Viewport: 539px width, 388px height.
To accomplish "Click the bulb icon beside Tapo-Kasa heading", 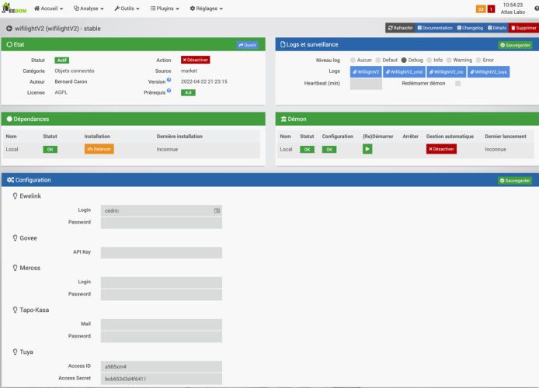I will 15,310.
